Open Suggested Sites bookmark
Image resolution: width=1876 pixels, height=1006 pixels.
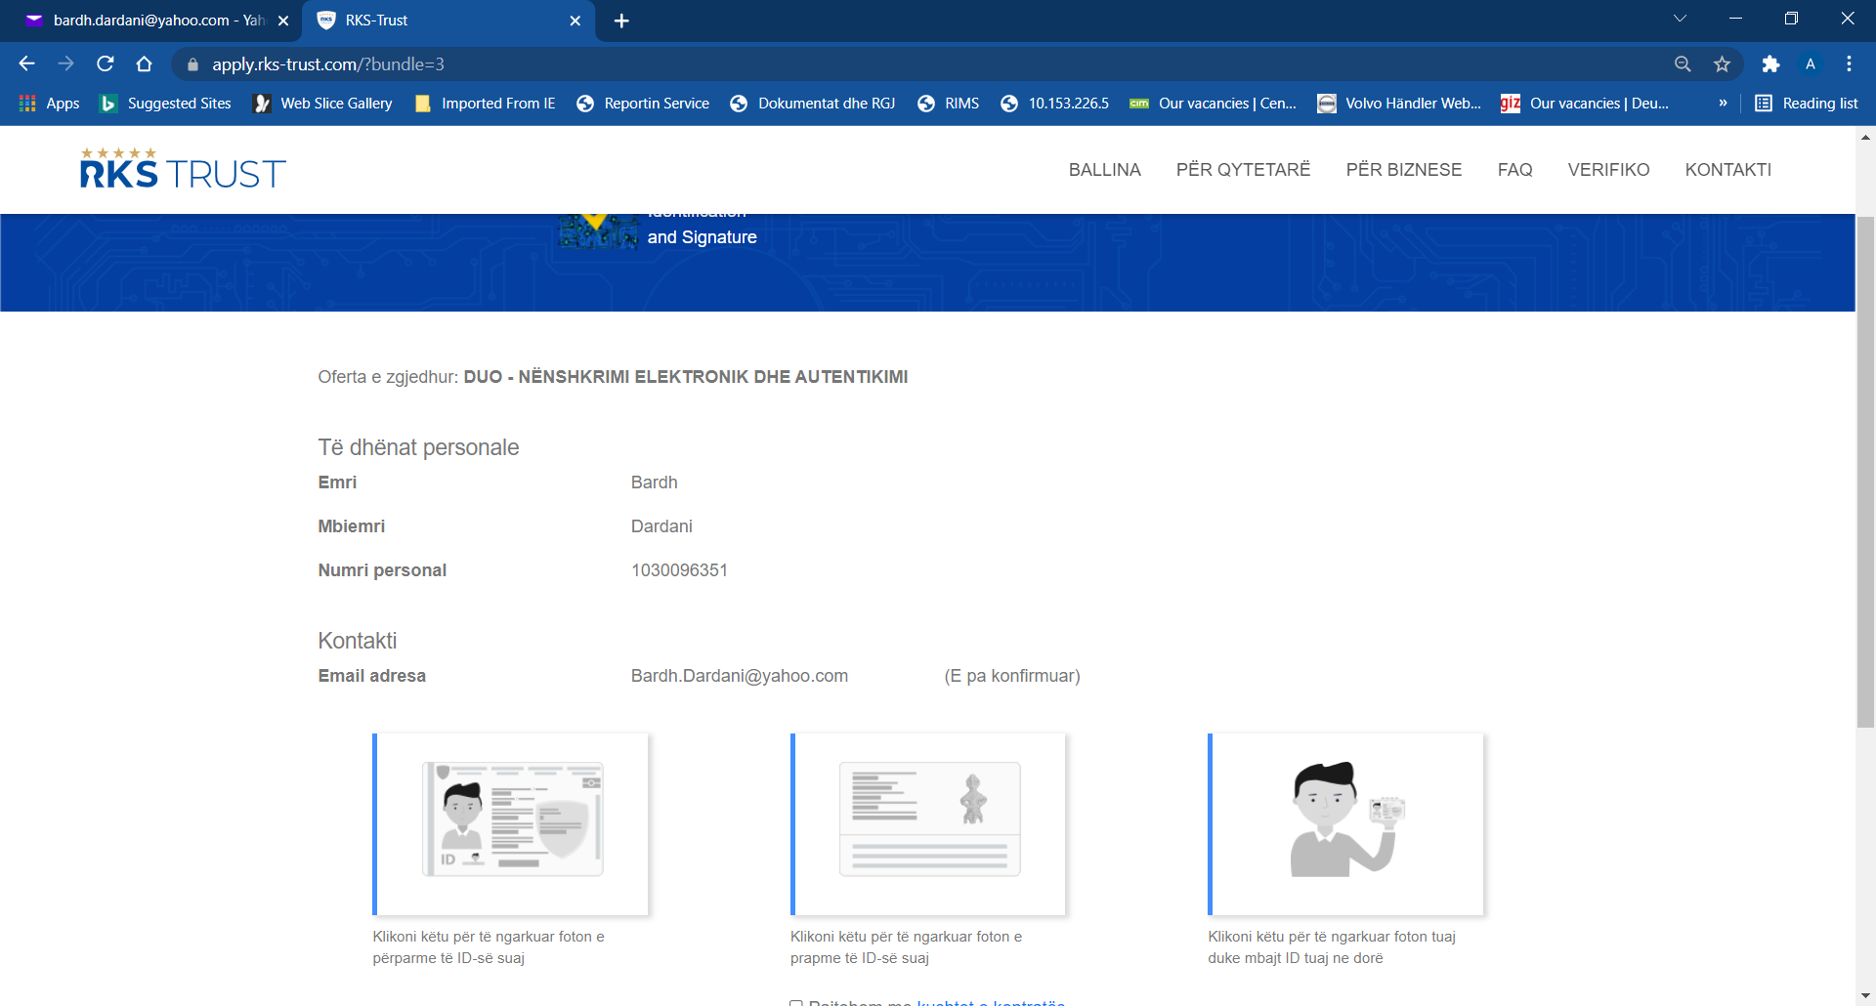(x=166, y=103)
